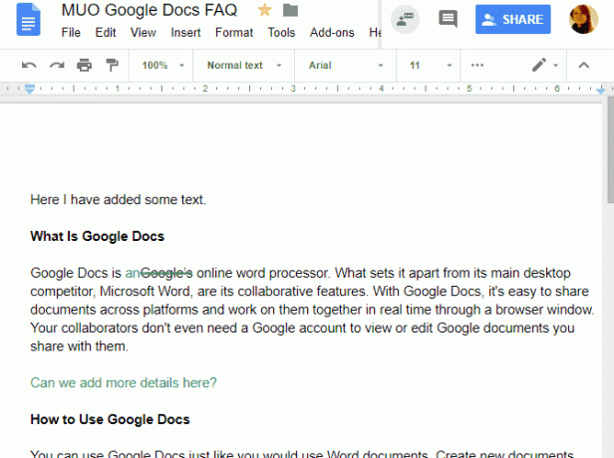Open the Arial font dropdown
The width and height of the screenshot is (614, 458).
(345, 66)
